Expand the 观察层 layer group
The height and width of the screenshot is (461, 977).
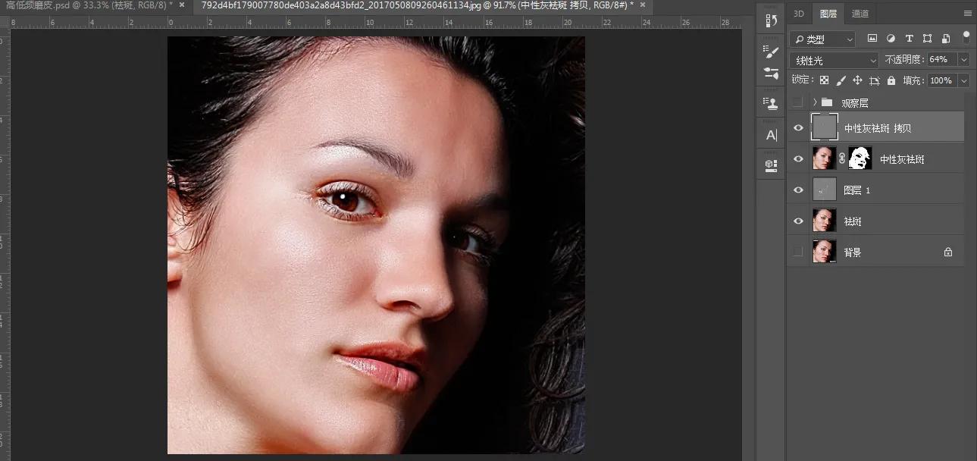coord(815,102)
